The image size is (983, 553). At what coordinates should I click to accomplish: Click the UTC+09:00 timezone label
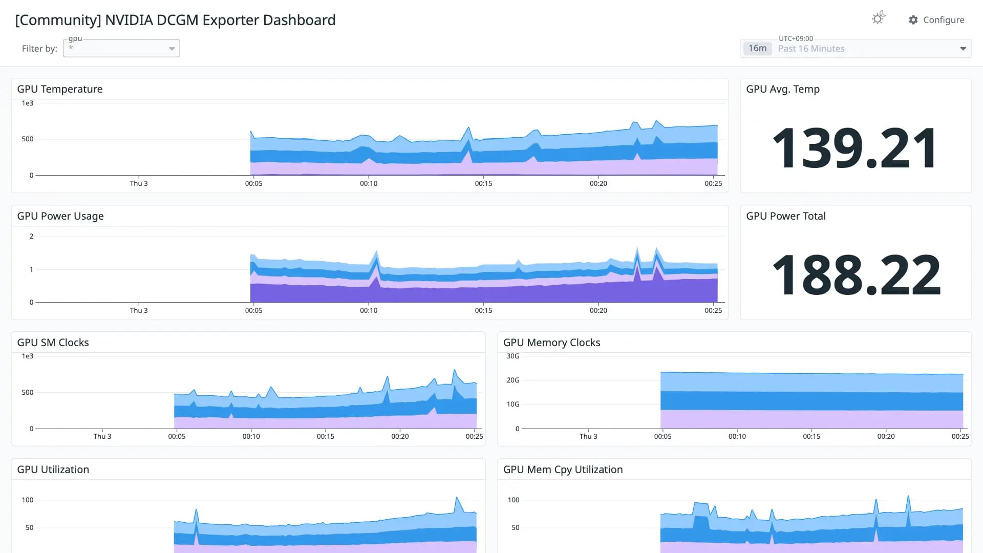point(796,38)
